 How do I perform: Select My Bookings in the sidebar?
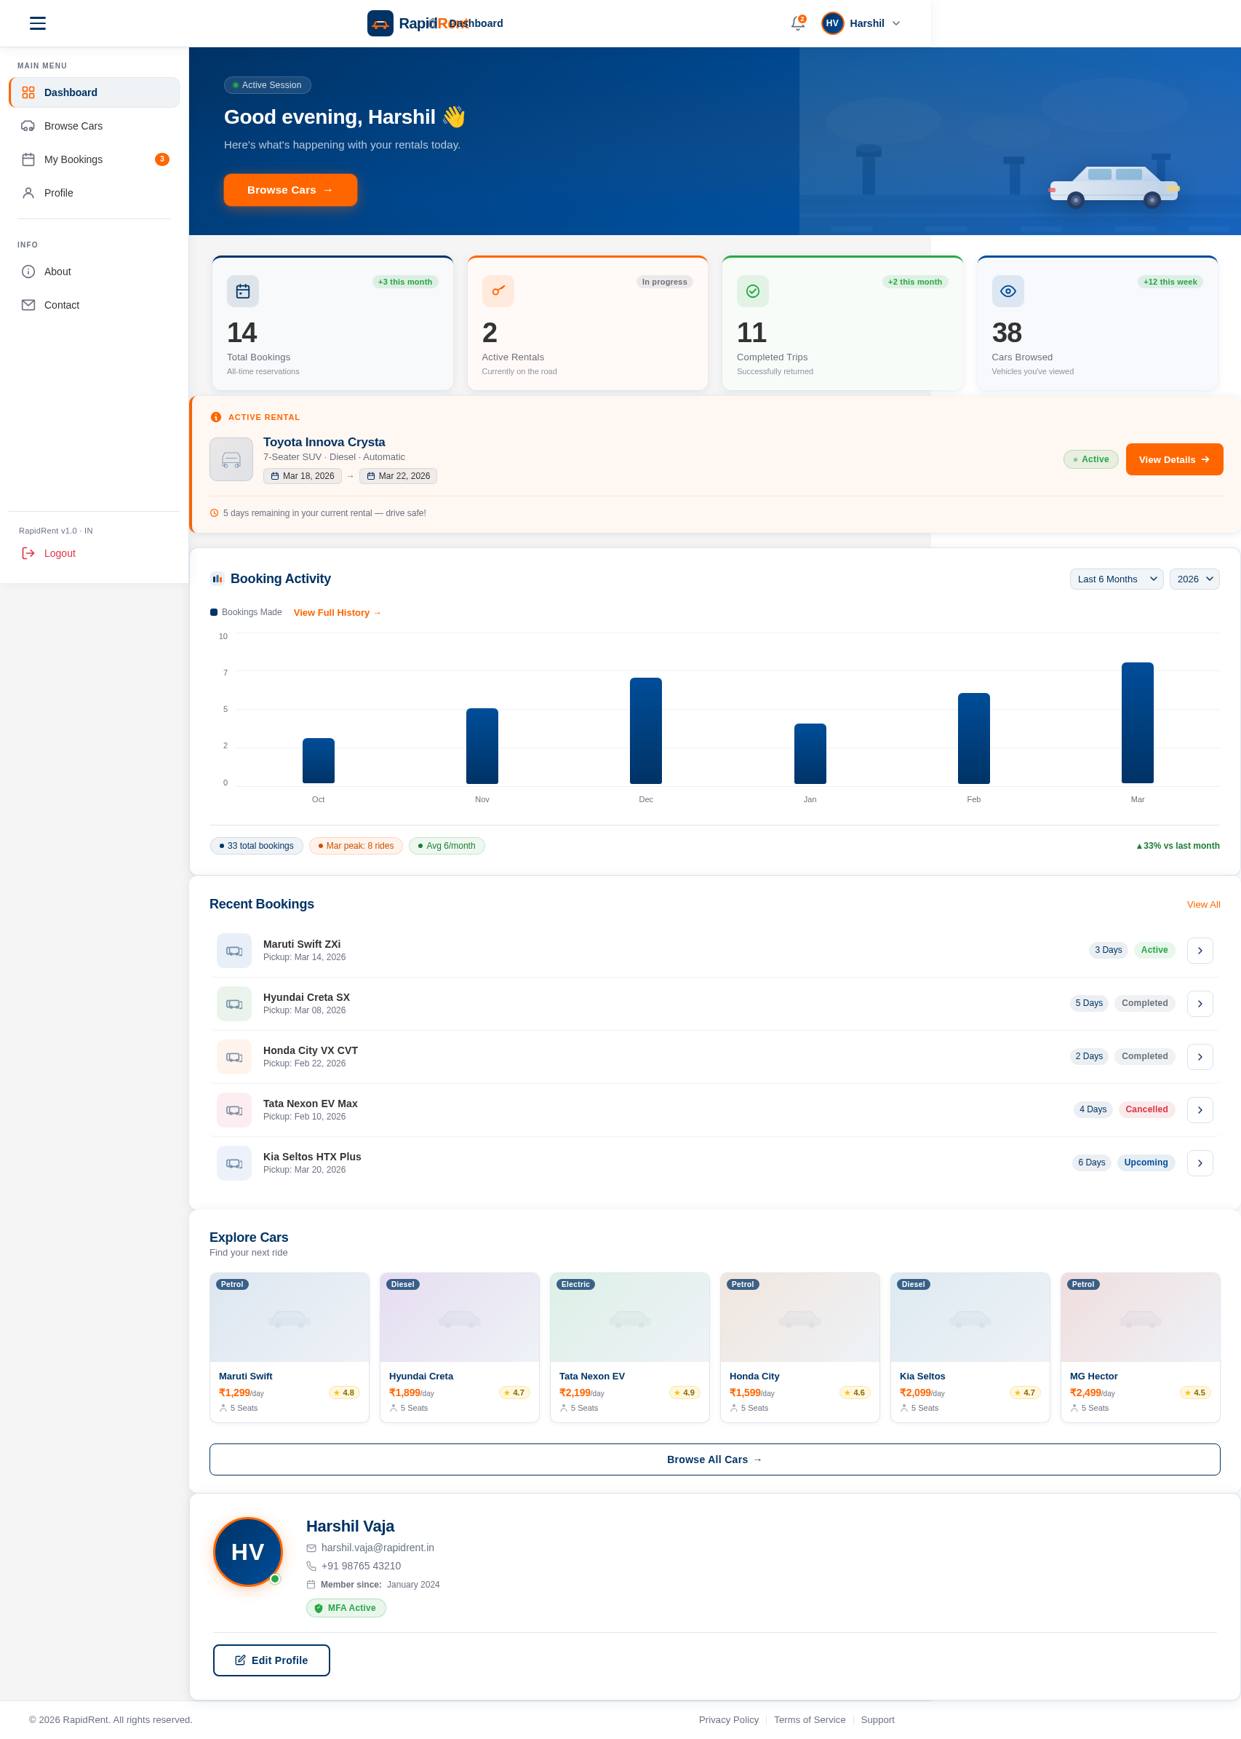click(73, 159)
